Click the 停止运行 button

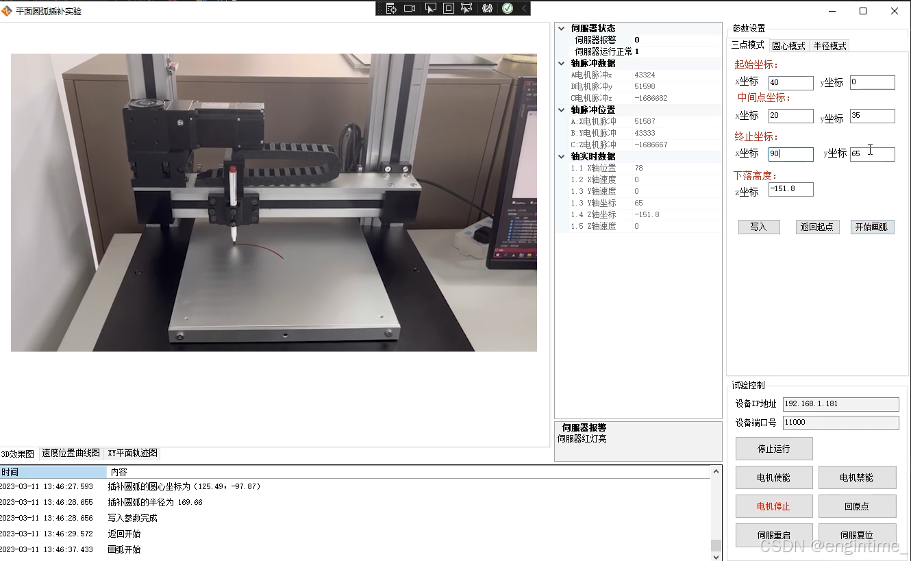(774, 449)
